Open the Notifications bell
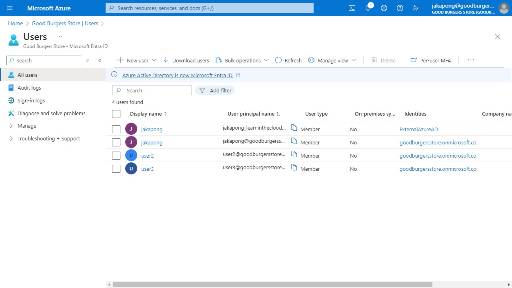This screenshot has height=288, width=512. pyautogui.click(x=368, y=8)
